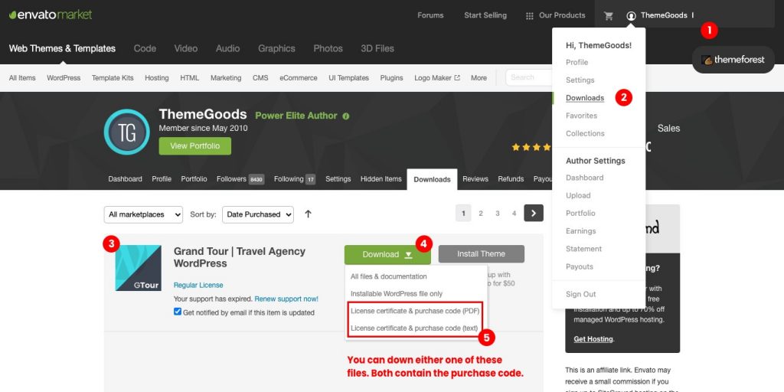Select Downloads in the user menu
Screen dimensions: 784x392
coord(584,98)
